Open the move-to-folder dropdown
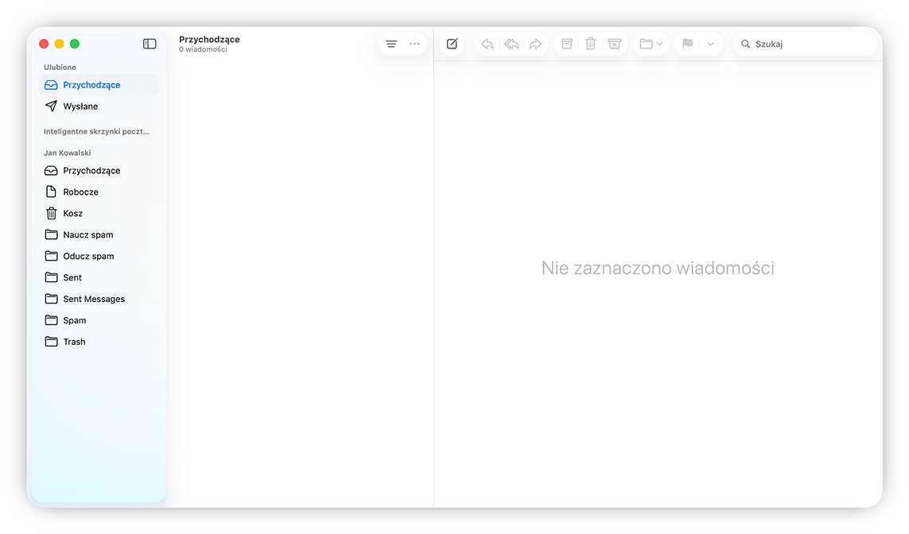Screen dimensions: 909x534 (x=651, y=44)
